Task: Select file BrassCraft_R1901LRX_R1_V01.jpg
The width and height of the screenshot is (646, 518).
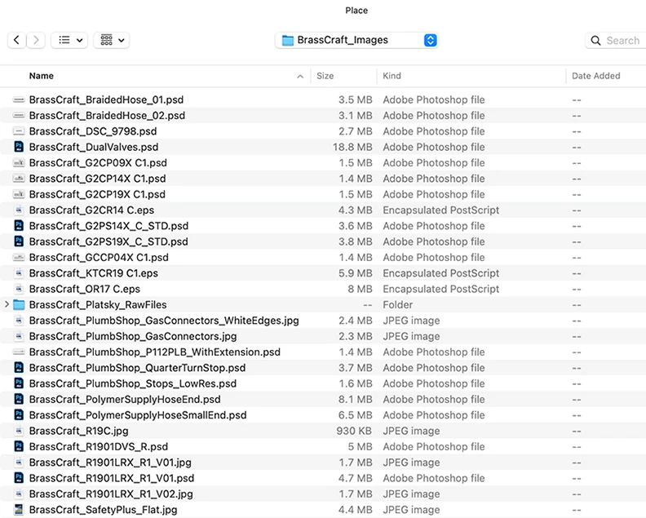Action: [110, 463]
